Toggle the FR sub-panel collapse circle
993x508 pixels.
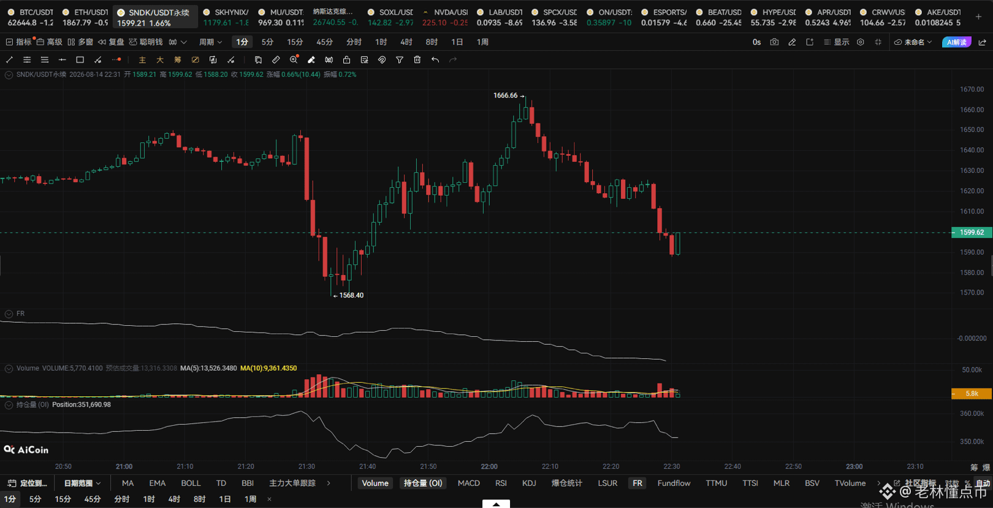pyautogui.click(x=9, y=314)
